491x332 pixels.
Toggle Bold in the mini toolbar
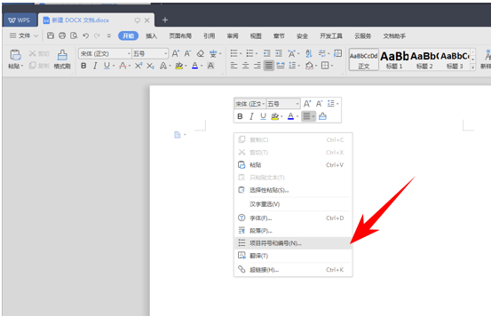[240, 116]
